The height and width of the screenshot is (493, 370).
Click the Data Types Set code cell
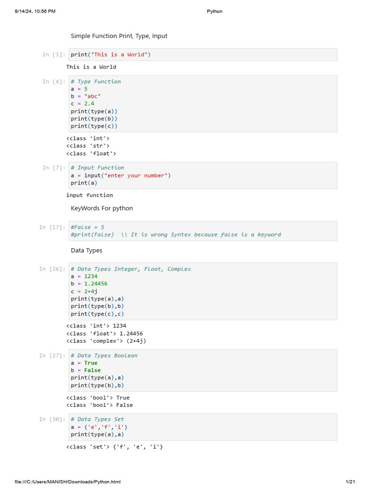pyautogui.click(x=203, y=427)
